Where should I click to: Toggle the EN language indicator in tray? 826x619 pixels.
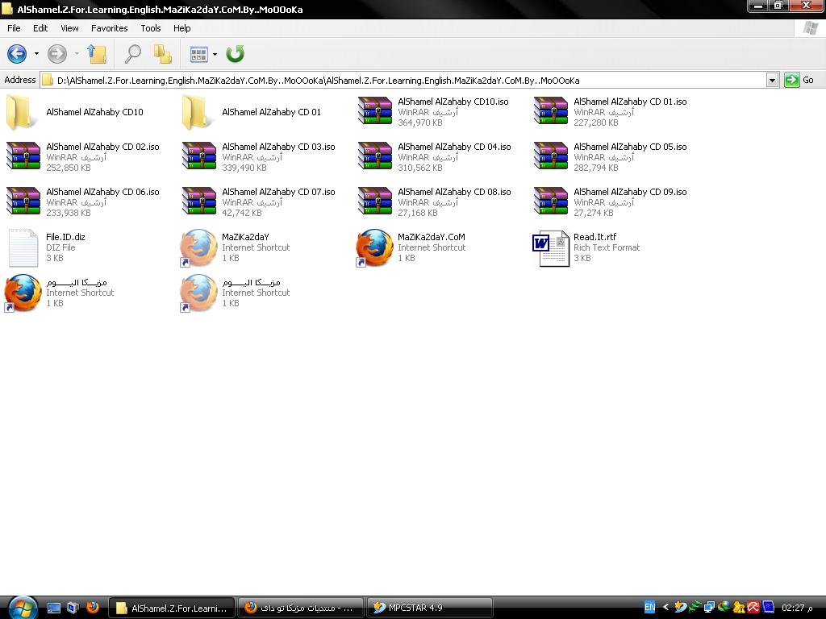650,608
